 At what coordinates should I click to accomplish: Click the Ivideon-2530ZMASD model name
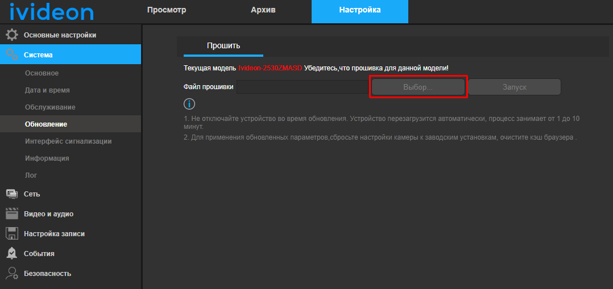pyautogui.click(x=270, y=68)
